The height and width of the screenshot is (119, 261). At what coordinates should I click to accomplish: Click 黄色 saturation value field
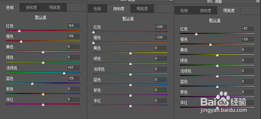coord(161,48)
